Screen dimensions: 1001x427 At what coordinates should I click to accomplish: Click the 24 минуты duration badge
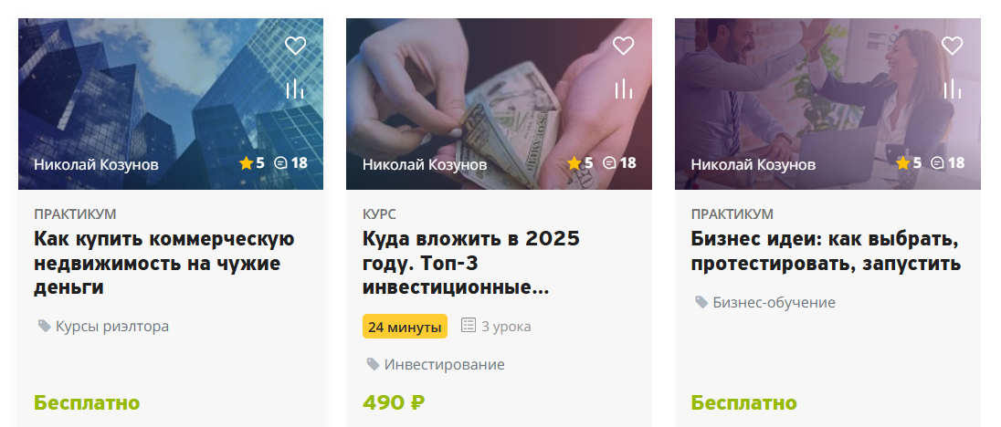405,327
